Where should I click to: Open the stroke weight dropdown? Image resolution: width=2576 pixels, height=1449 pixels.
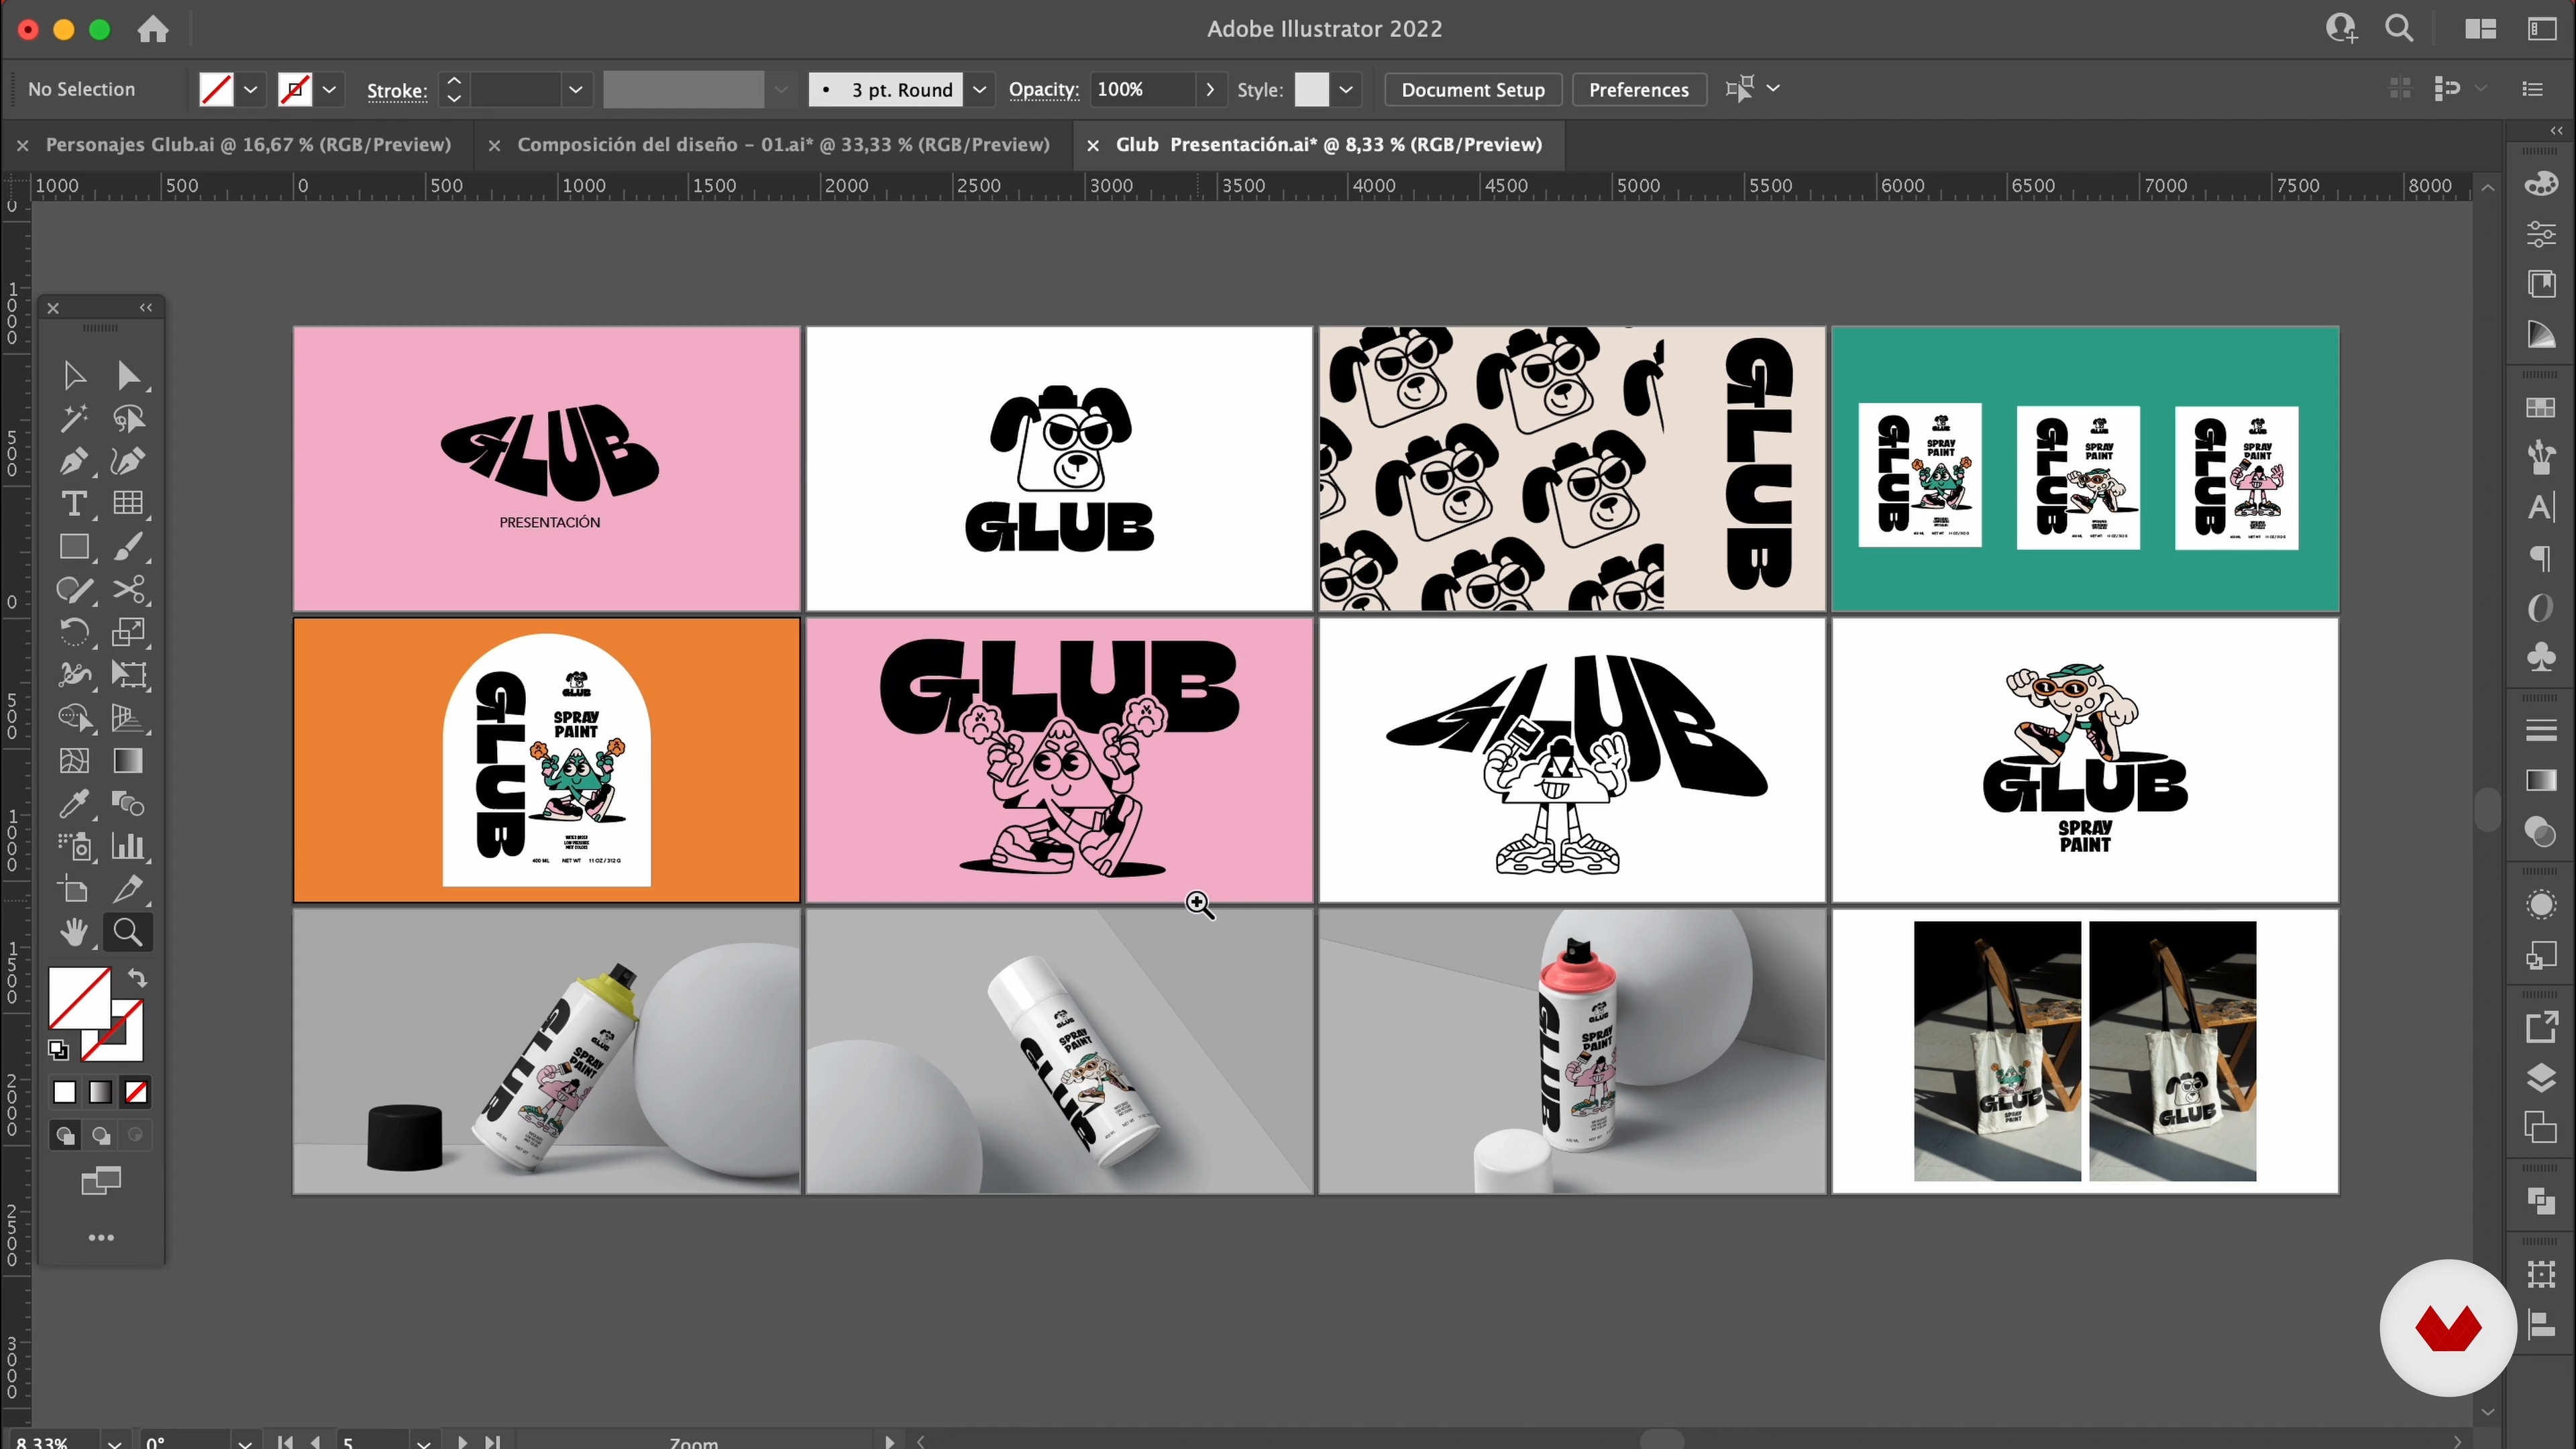[575, 90]
